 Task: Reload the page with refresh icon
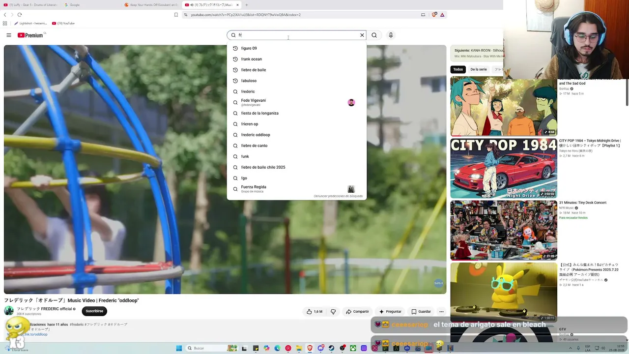(20, 15)
